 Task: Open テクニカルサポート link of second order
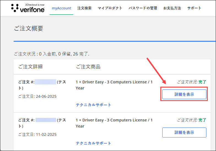[93, 143]
